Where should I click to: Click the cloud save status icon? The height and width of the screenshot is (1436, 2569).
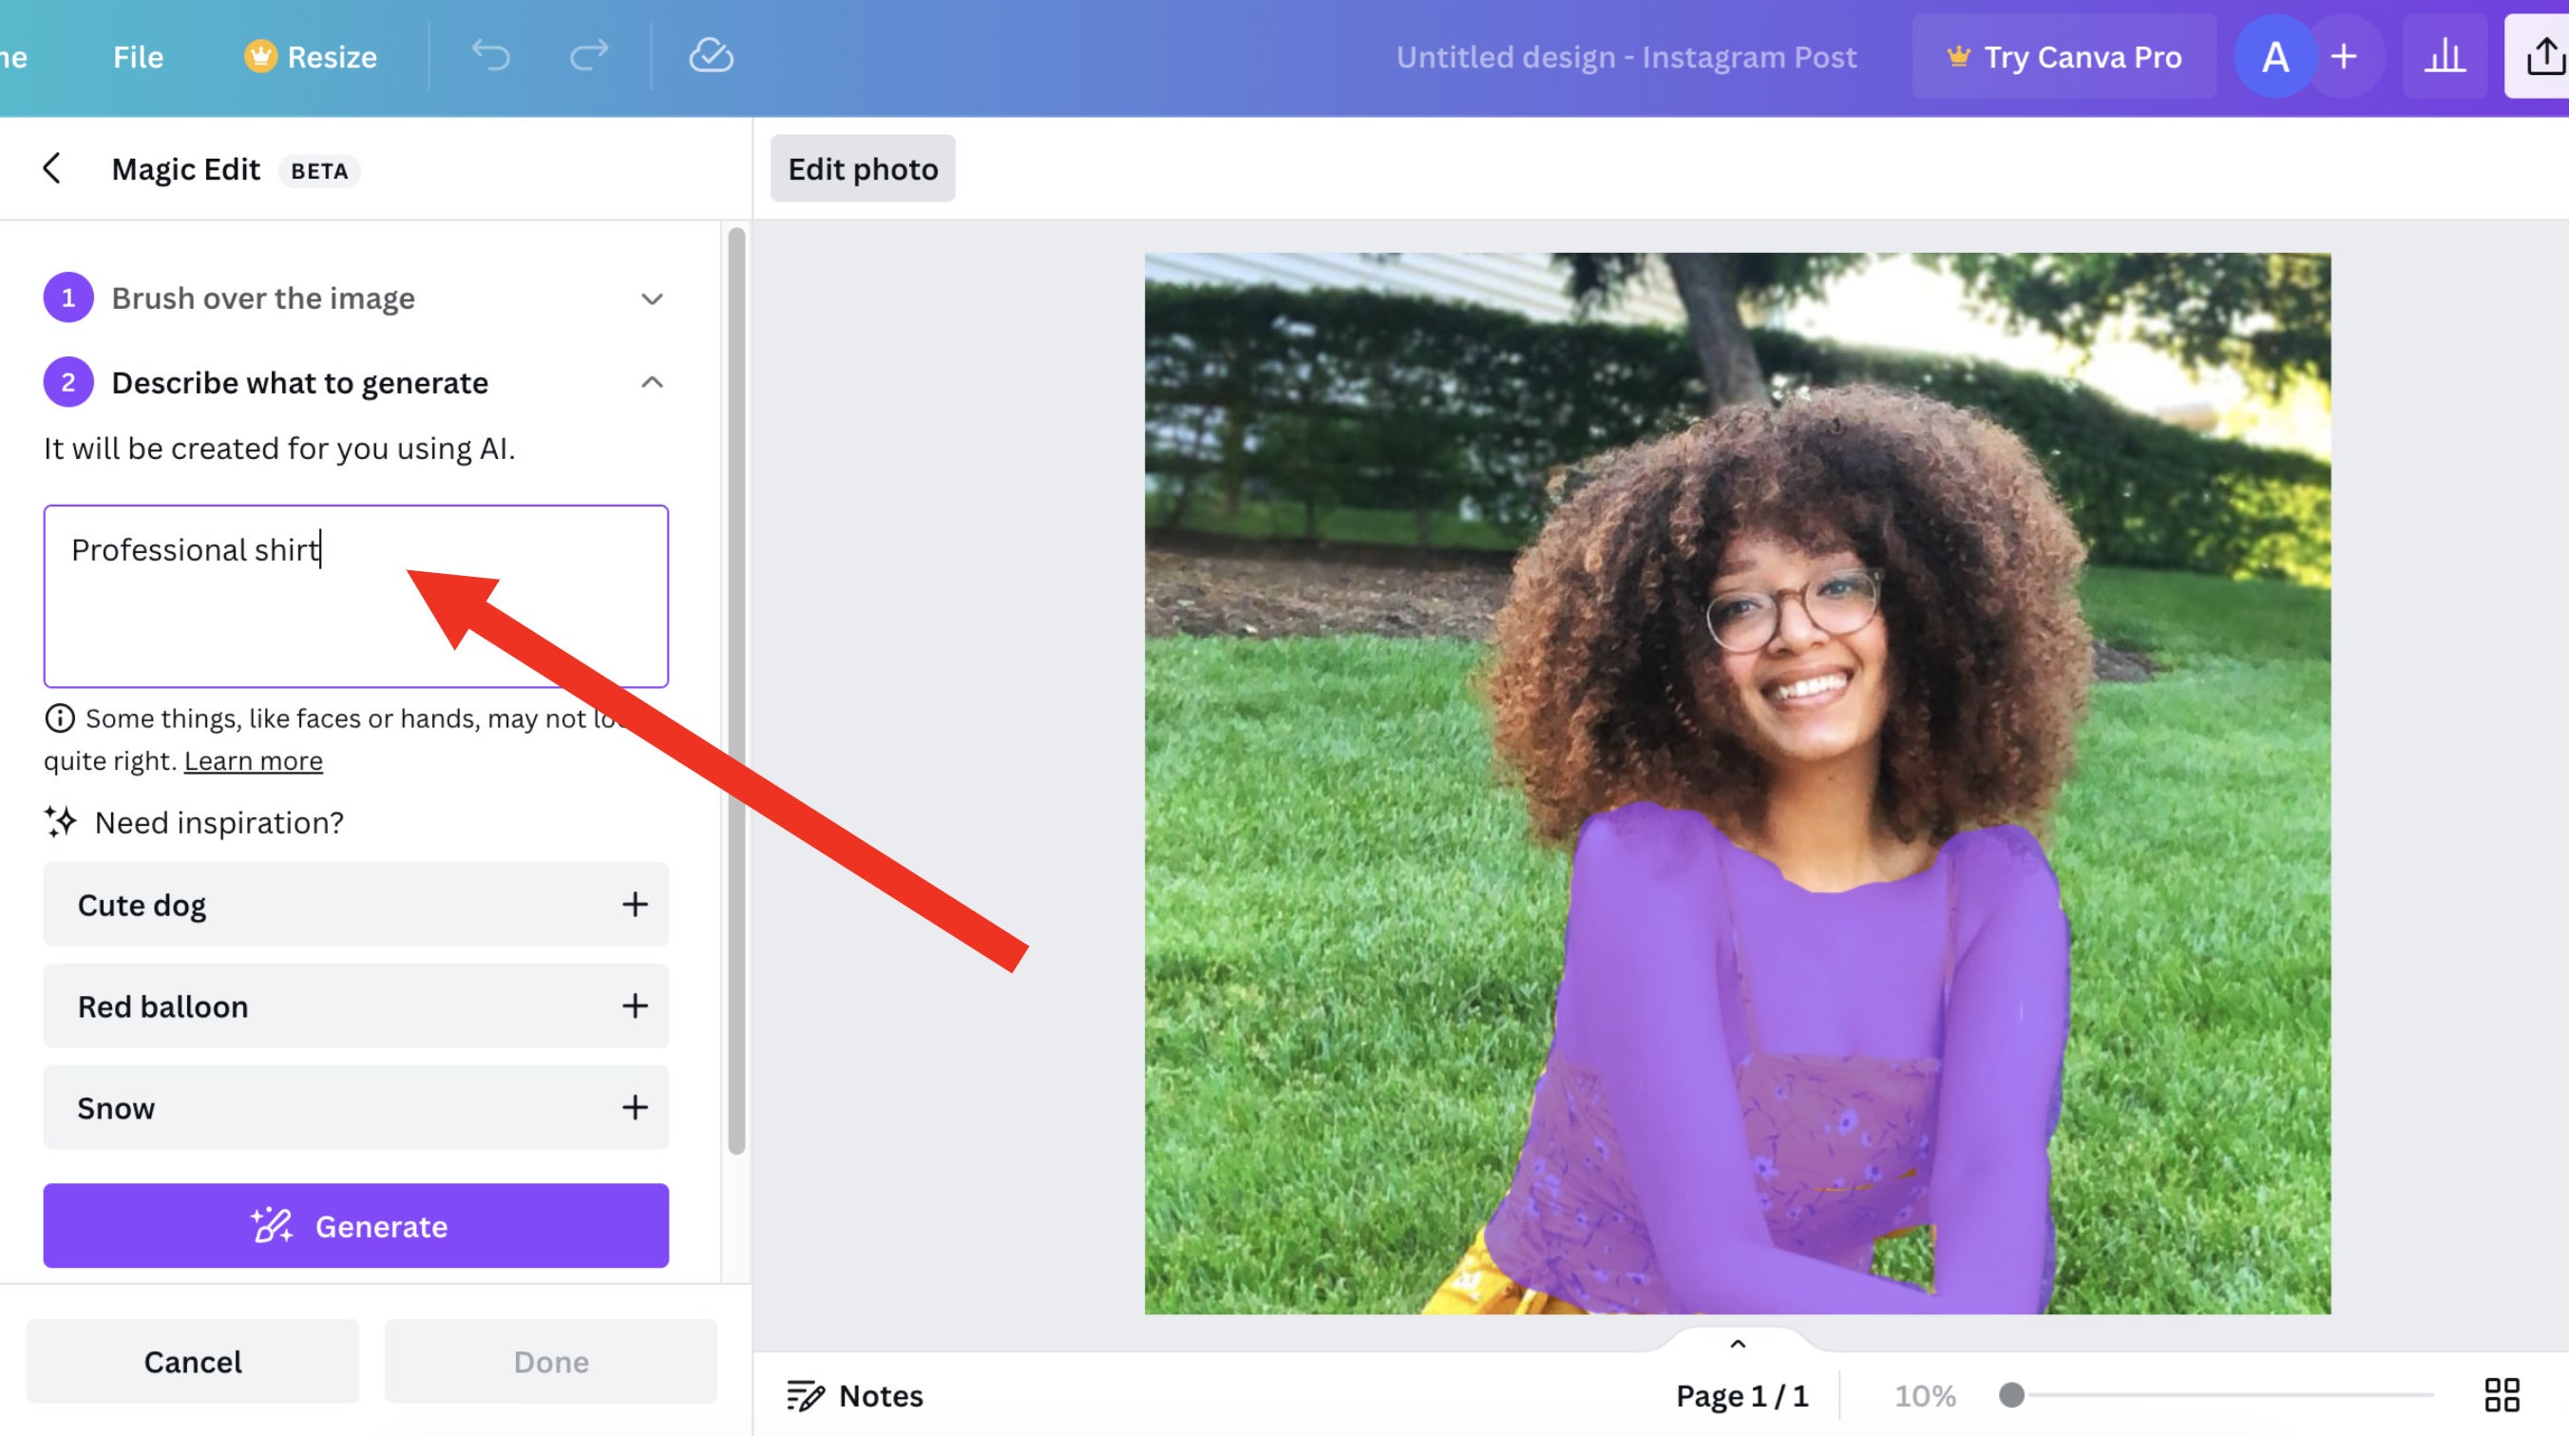[x=711, y=56]
